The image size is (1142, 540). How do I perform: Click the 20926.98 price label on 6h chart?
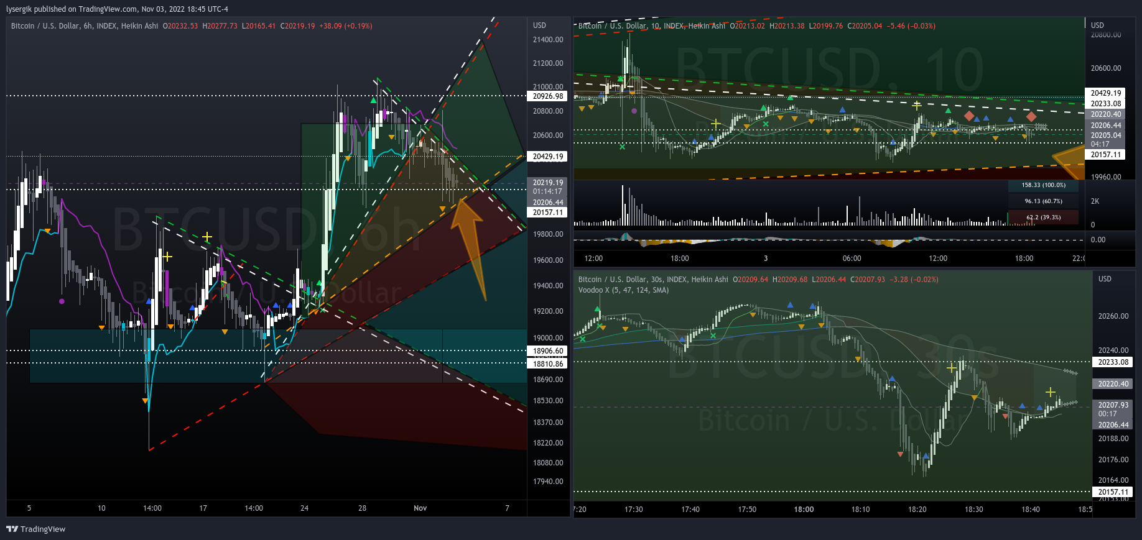pyautogui.click(x=547, y=96)
